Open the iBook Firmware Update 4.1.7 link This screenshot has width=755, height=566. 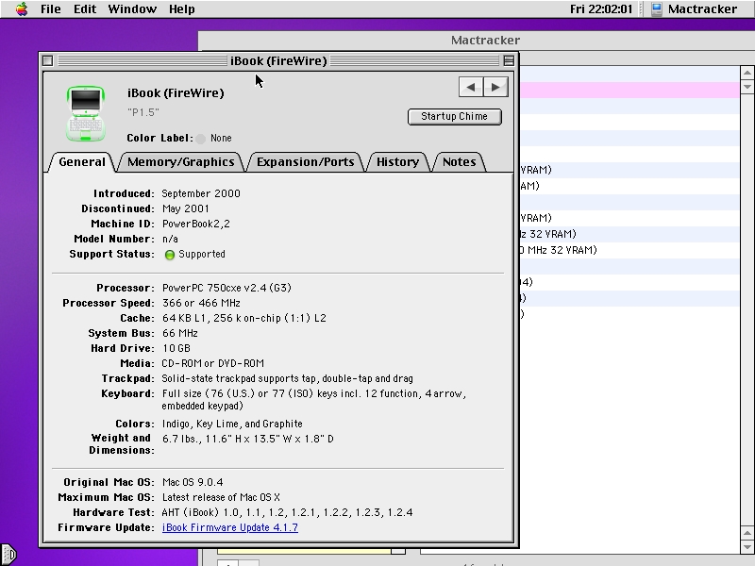[x=229, y=528]
